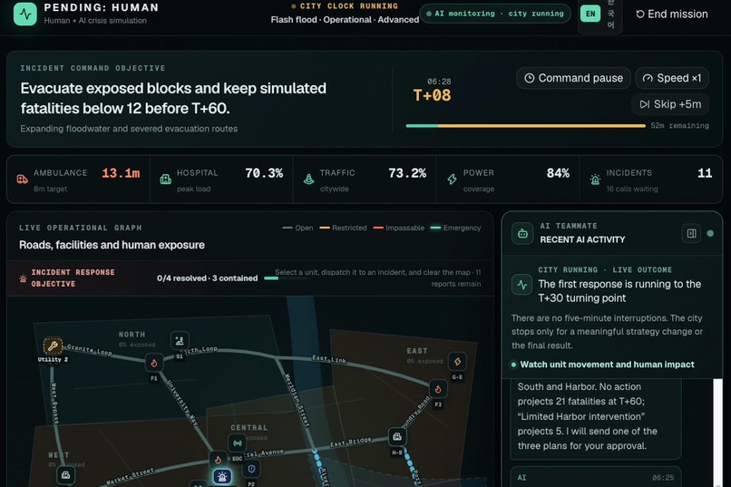Screen dimensions: 731x487
Task: Click the Restricted legend entry
Action: [343, 228]
